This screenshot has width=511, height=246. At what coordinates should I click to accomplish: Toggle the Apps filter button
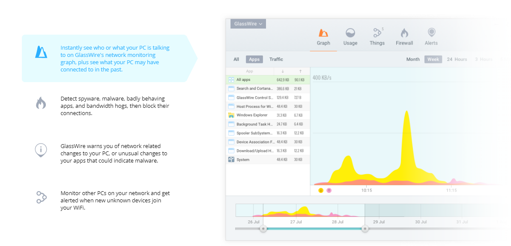pyautogui.click(x=254, y=59)
